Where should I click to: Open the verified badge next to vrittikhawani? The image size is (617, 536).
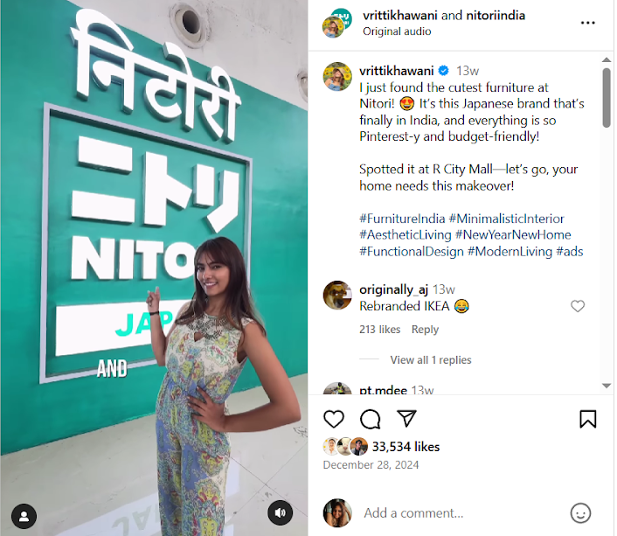(x=444, y=71)
